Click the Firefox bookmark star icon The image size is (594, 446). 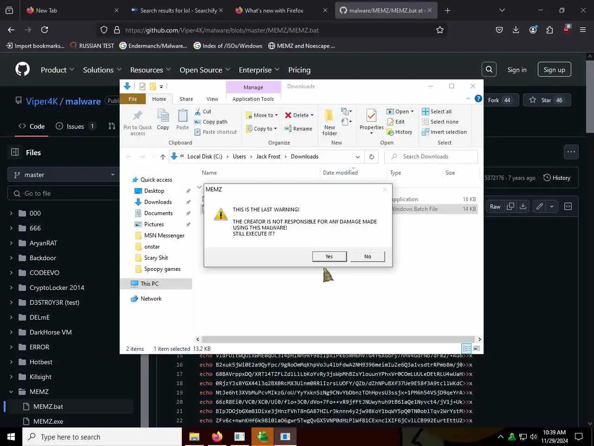click(439, 30)
